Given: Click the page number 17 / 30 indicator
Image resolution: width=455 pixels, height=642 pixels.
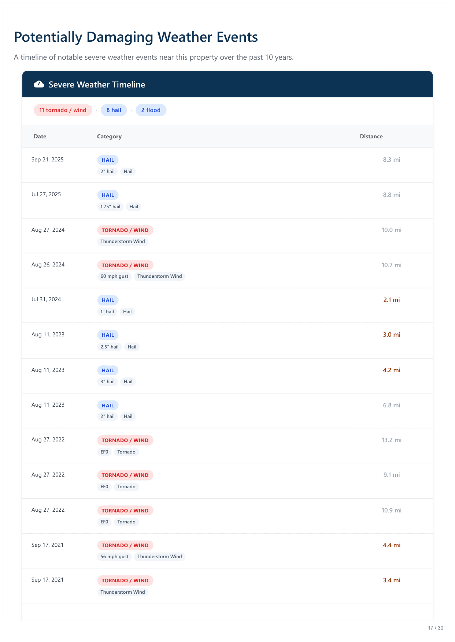Looking at the screenshot, I should point(435,628).
